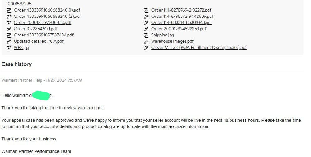
Task: Download Order 43033991057537434.pdf
Action: pyautogui.click(x=44, y=35)
